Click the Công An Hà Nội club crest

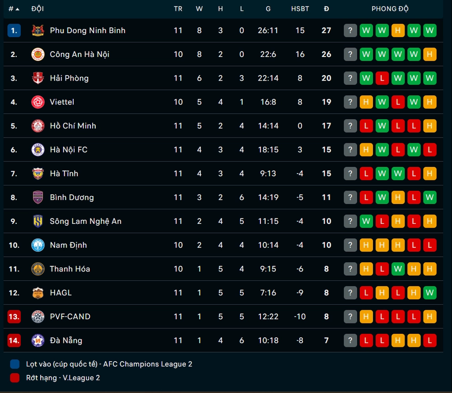click(38, 54)
